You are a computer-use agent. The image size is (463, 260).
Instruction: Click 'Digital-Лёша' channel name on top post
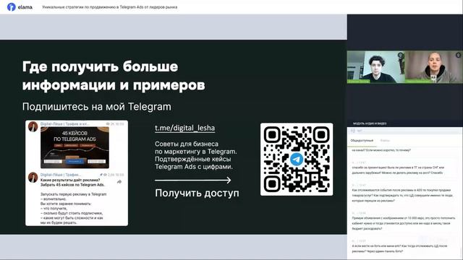pos(64,123)
